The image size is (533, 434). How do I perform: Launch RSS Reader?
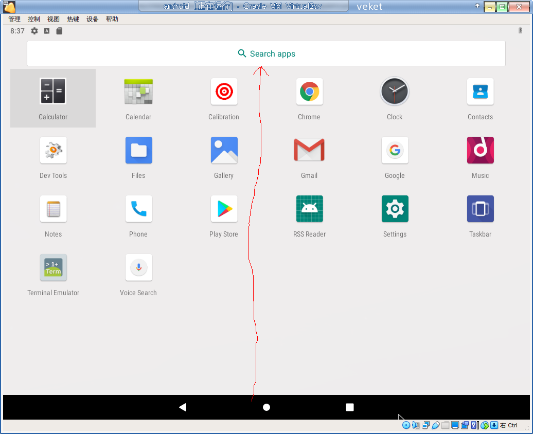click(x=309, y=215)
